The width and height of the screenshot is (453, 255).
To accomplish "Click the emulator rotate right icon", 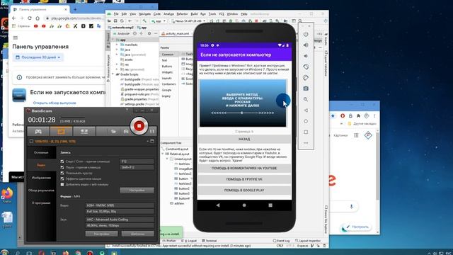I will (306, 77).
